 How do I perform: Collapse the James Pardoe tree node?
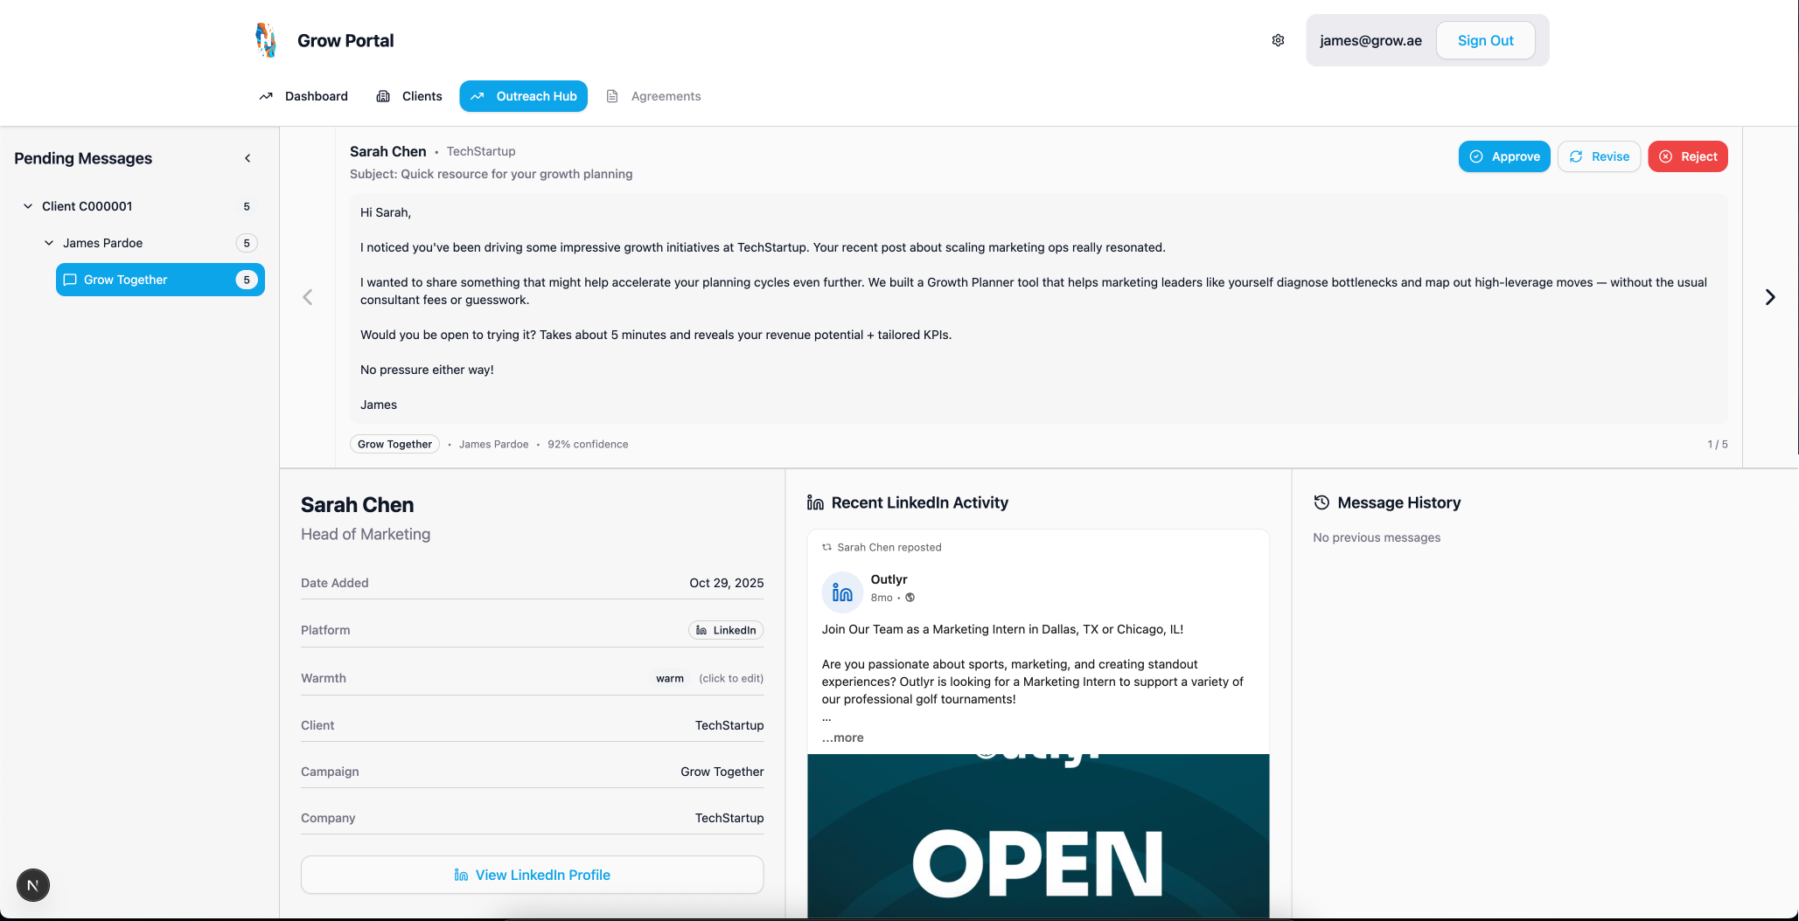coord(49,243)
